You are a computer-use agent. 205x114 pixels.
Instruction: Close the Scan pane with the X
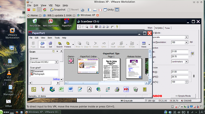(x=57, y=51)
